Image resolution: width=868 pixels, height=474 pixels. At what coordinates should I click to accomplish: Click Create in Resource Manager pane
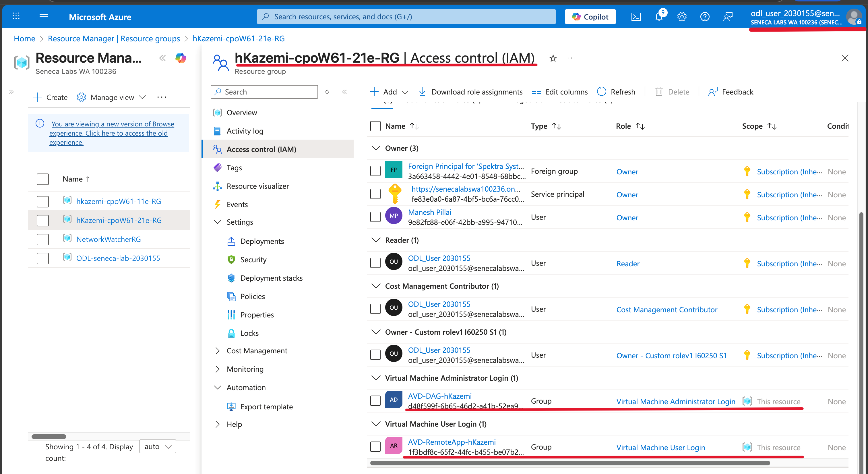coord(50,97)
